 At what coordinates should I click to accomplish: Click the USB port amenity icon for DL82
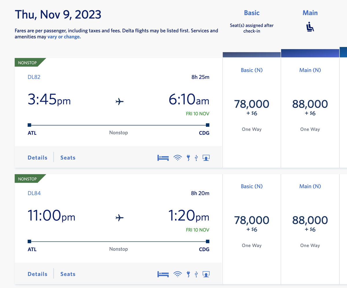[196, 158]
